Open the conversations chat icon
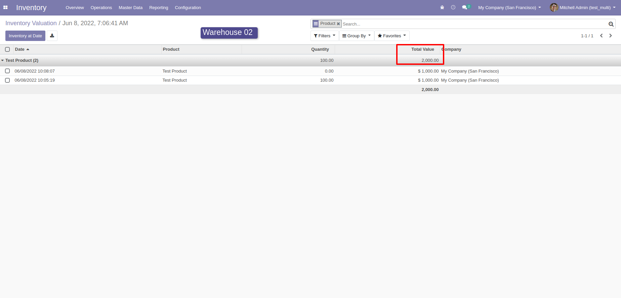This screenshot has width=621, height=298. [x=464, y=7]
